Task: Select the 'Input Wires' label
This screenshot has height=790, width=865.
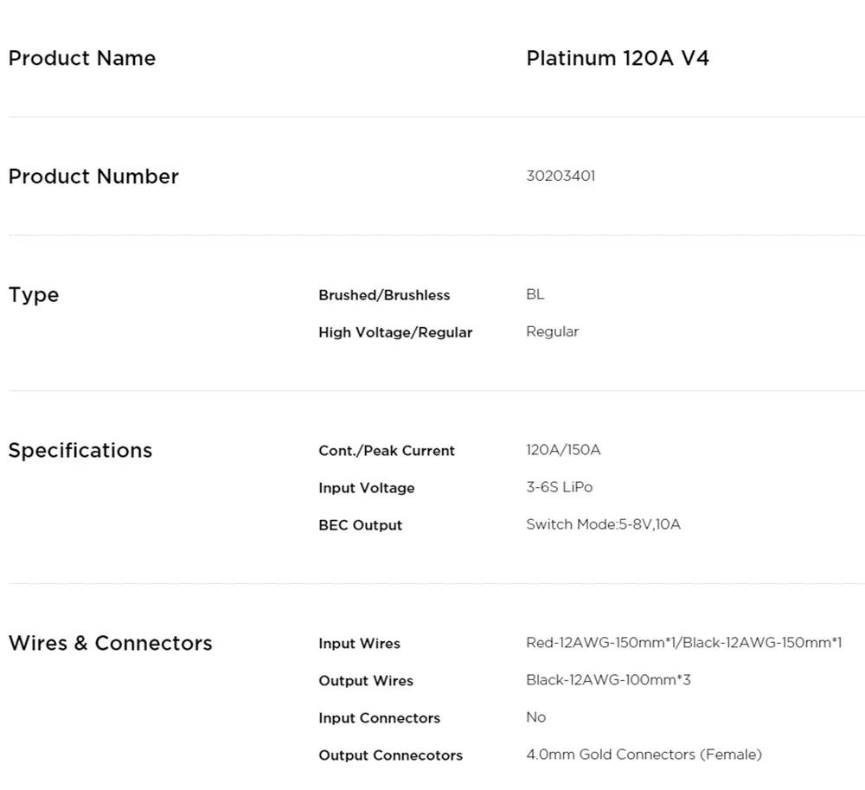Action: click(359, 643)
